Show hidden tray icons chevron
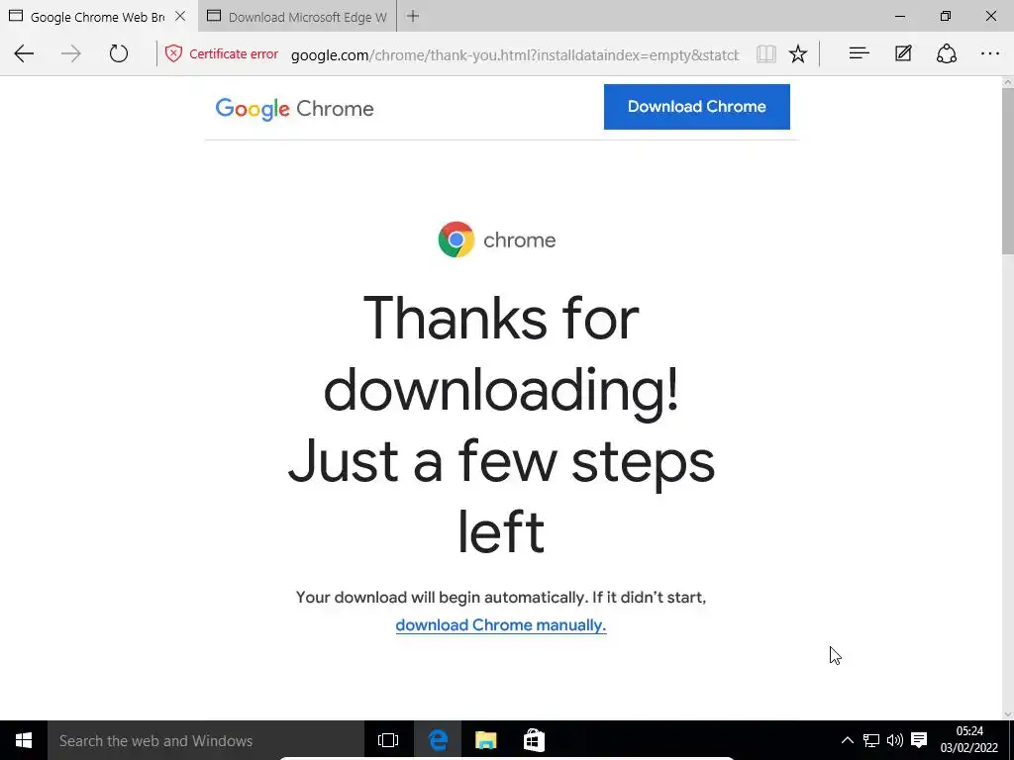Screen dimensions: 1014x760 [x=848, y=740]
